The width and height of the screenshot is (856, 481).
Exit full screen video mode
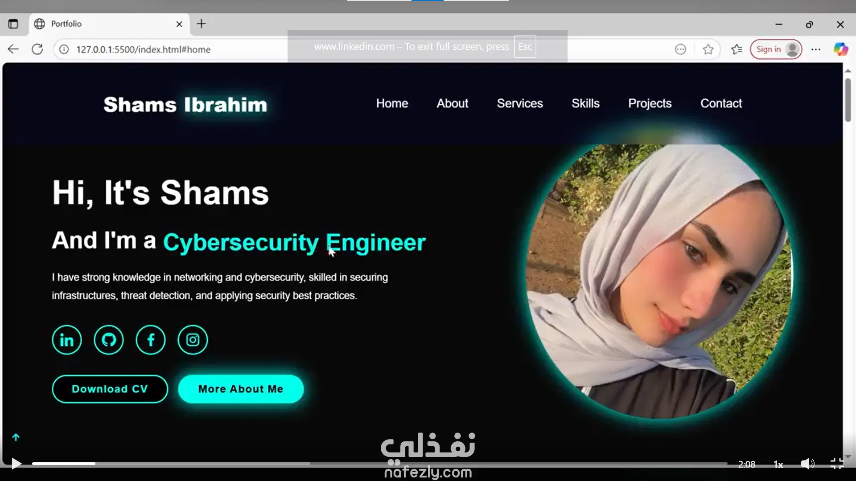click(x=837, y=464)
